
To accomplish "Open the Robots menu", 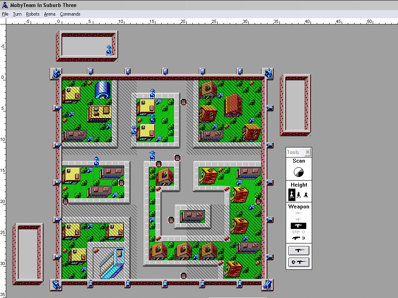I will pos(33,14).
